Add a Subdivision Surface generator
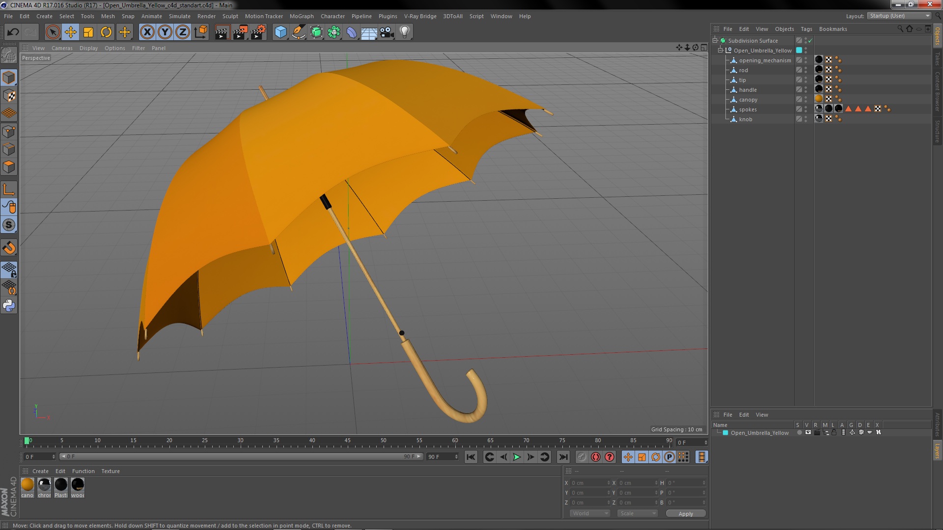943x530 pixels. click(316, 32)
